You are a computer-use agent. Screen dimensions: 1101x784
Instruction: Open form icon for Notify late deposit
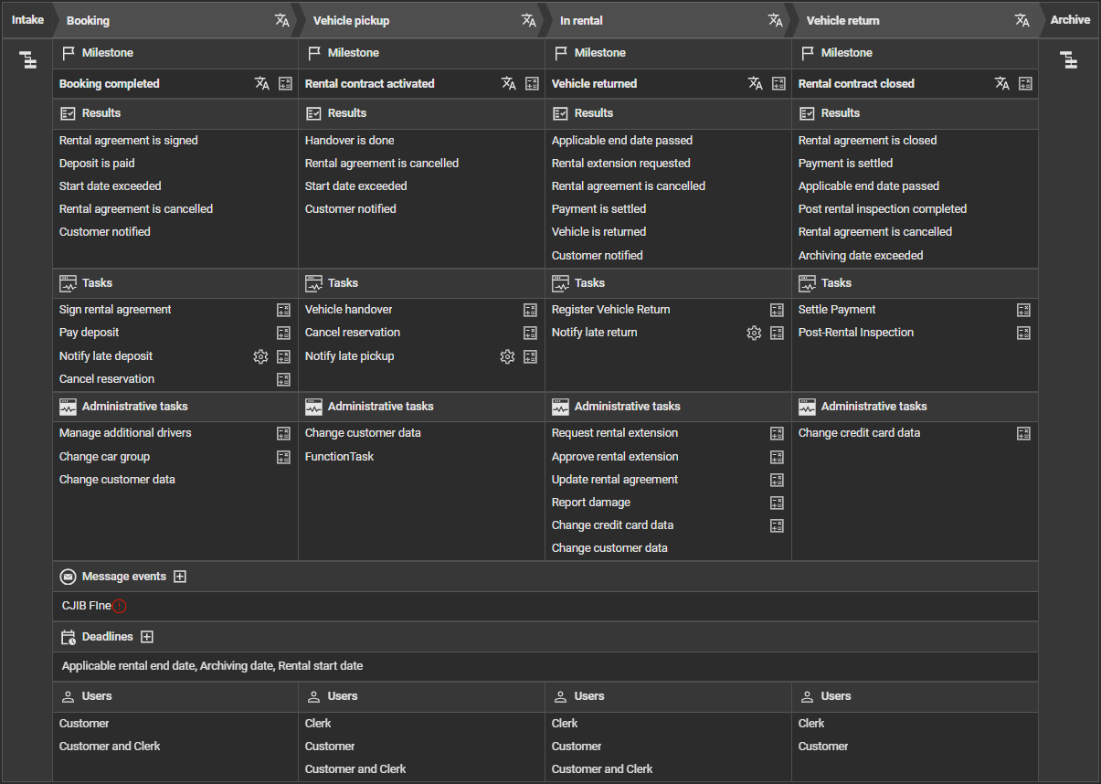click(283, 356)
